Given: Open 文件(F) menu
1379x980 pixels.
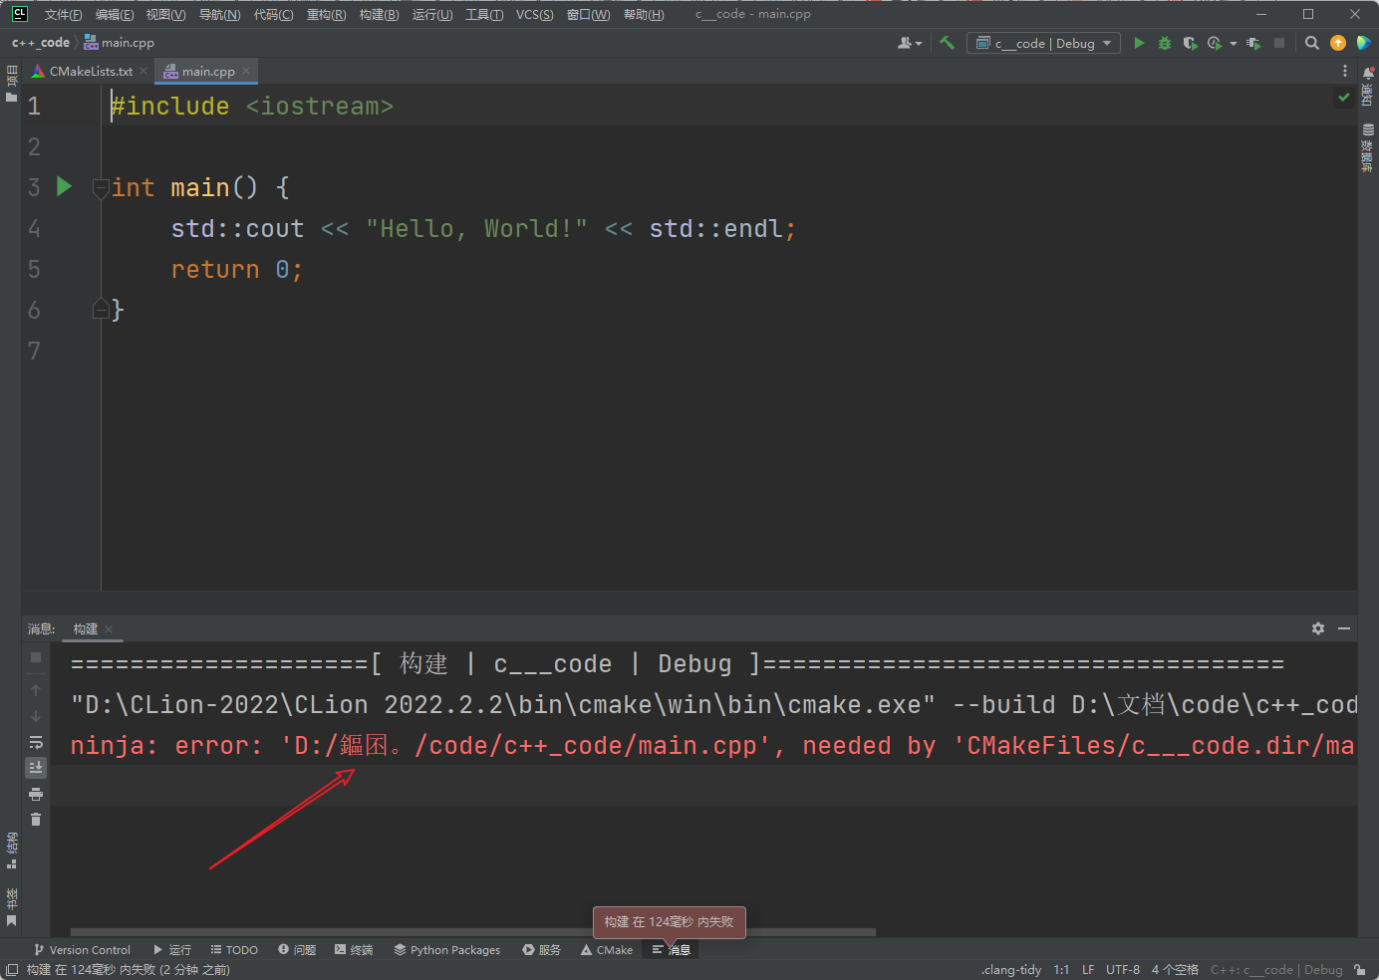Looking at the screenshot, I should 63,14.
